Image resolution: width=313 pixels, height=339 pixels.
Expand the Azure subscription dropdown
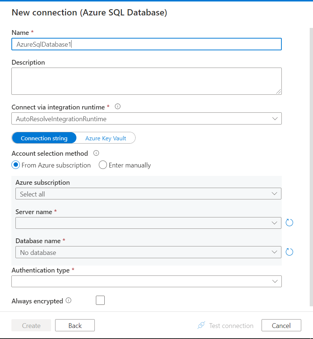click(x=148, y=194)
